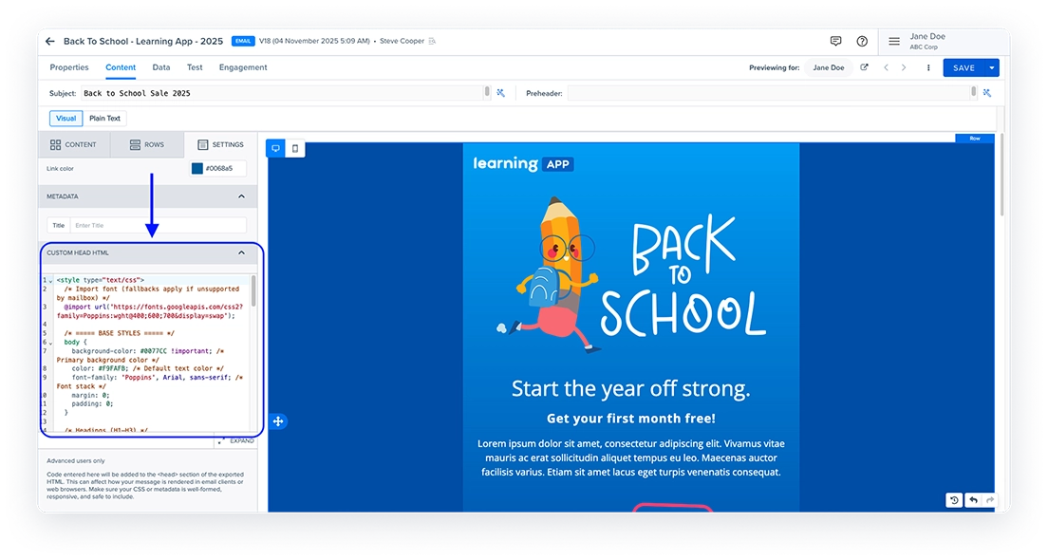
Task: Switch to the Engagement tab
Action: (243, 68)
